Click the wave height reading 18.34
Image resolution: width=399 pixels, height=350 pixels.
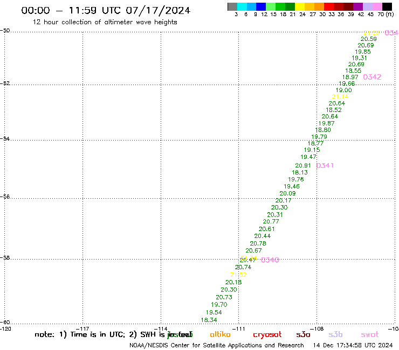209,320
